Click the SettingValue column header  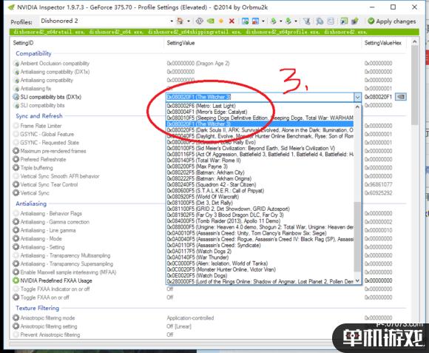[x=180, y=43]
